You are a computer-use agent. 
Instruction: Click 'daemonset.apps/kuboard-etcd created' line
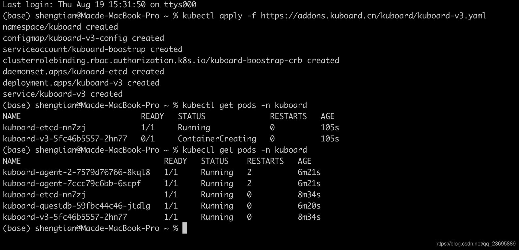[83, 72]
